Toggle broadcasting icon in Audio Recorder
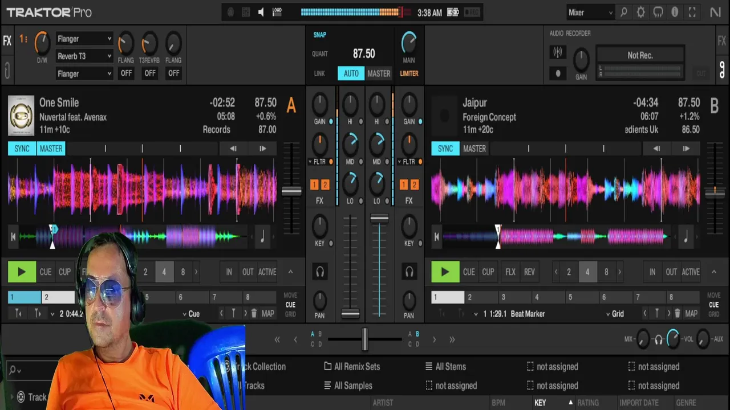The image size is (730, 410). [558, 53]
